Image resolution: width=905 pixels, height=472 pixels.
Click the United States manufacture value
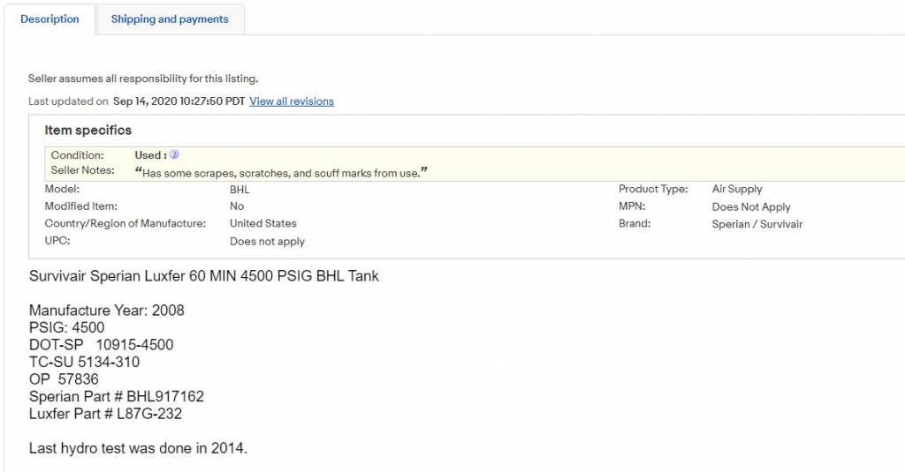coord(263,223)
